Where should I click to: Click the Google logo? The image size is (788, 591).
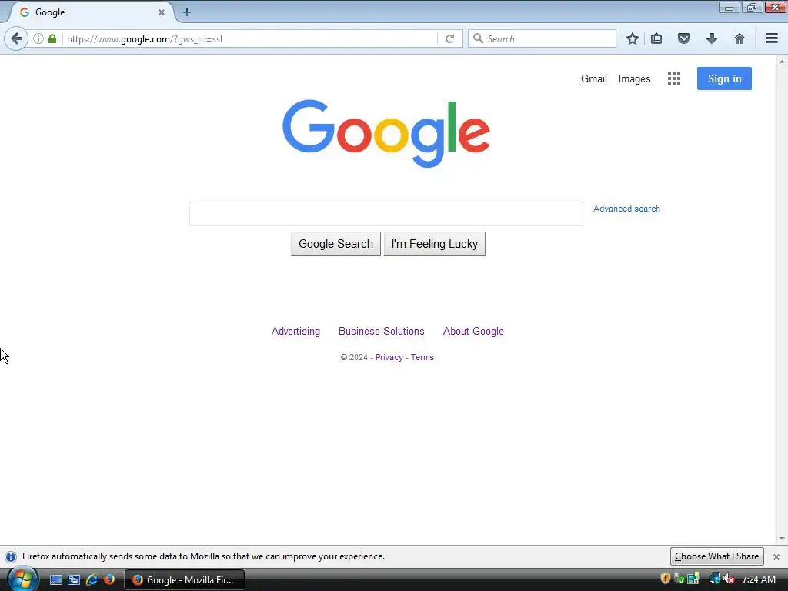[386, 133]
